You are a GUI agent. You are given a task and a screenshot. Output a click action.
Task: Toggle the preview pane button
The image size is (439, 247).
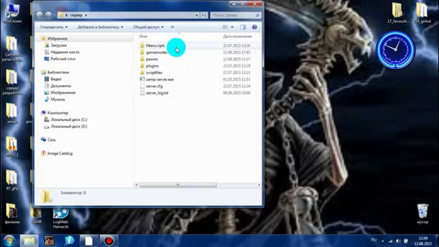click(x=243, y=27)
